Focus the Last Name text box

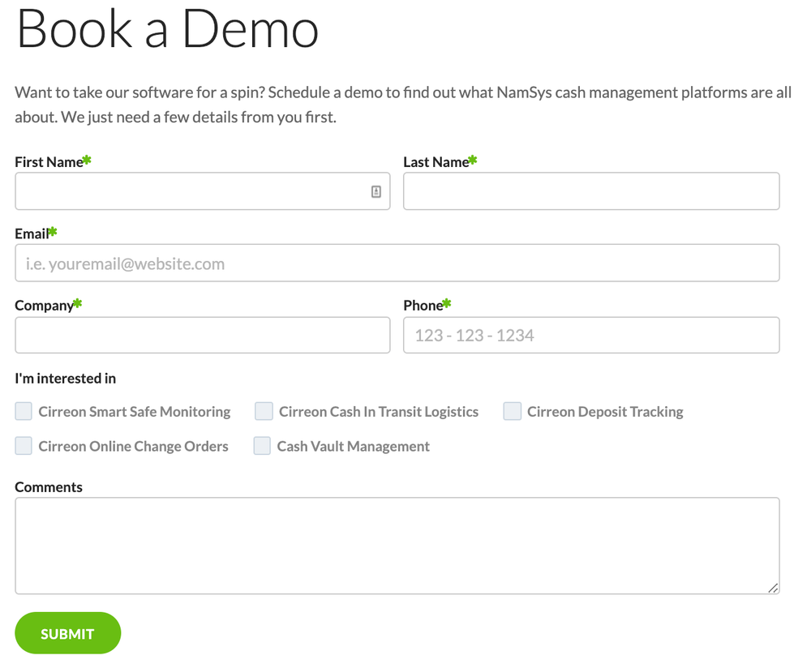591,191
